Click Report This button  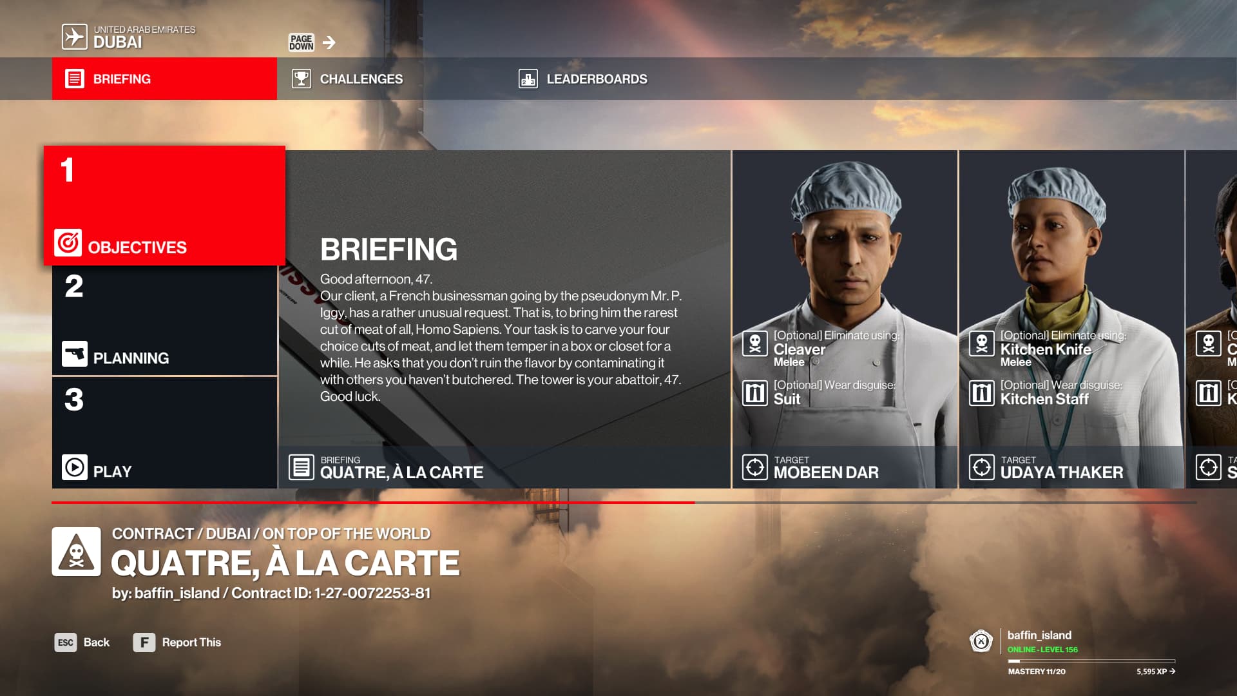[177, 643]
